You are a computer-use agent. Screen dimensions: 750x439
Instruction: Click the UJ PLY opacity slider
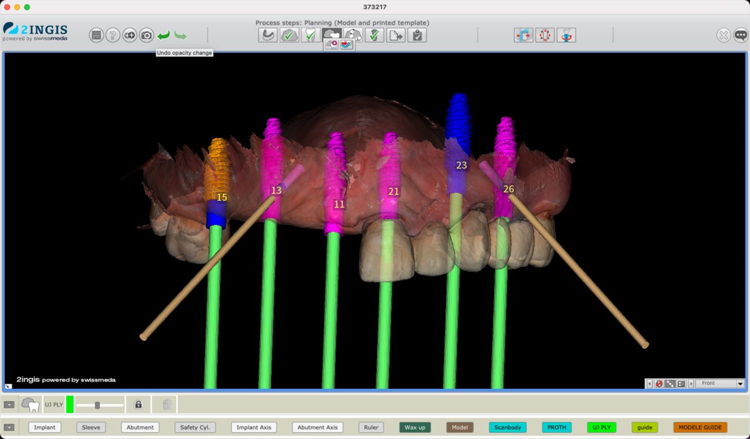99,405
